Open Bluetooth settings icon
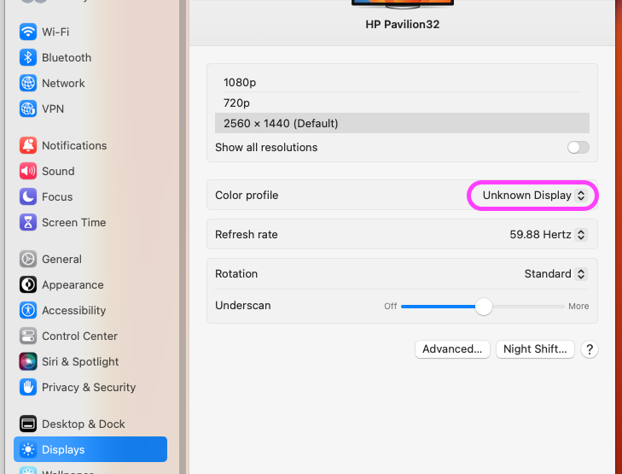The height and width of the screenshot is (474, 622). (28, 57)
